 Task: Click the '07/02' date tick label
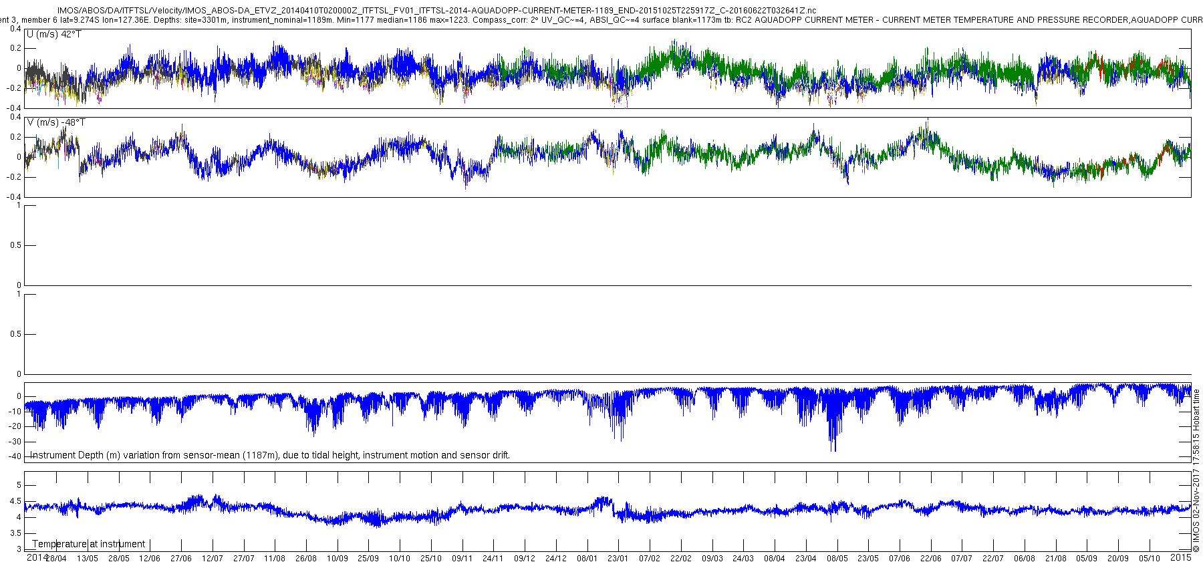tap(650, 559)
